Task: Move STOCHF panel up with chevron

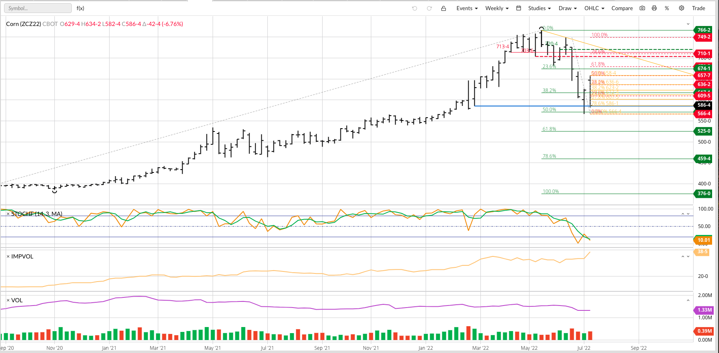Action: (683, 214)
